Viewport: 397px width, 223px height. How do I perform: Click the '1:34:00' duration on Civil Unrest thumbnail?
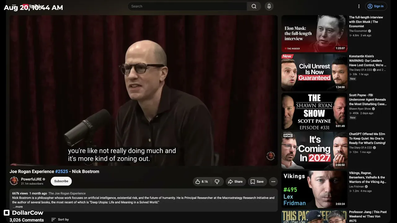coord(340,87)
